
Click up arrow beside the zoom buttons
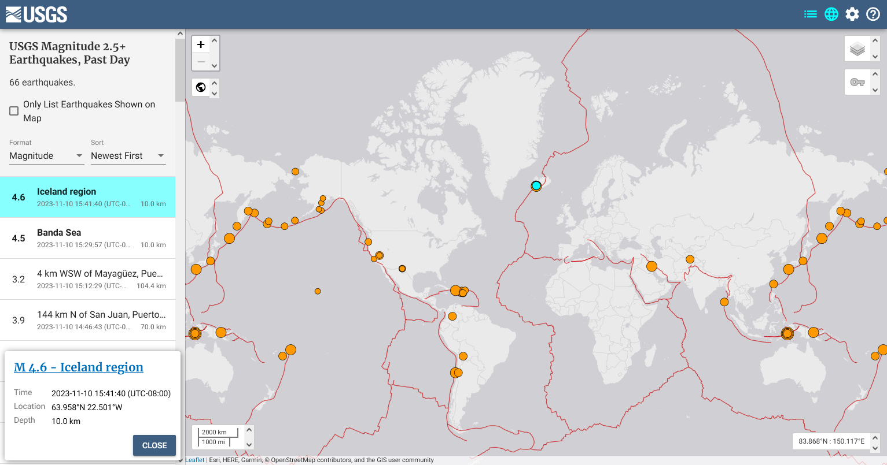[x=215, y=40]
